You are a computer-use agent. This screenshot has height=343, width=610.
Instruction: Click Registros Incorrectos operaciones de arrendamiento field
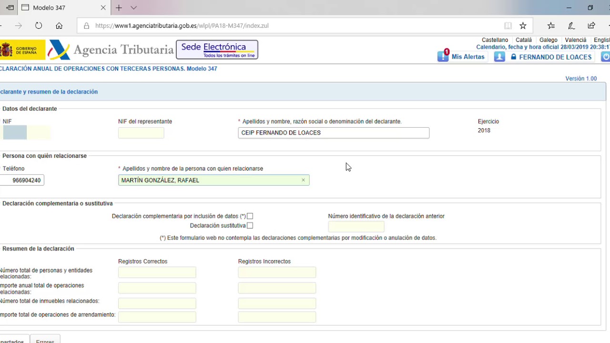(x=277, y=317)
